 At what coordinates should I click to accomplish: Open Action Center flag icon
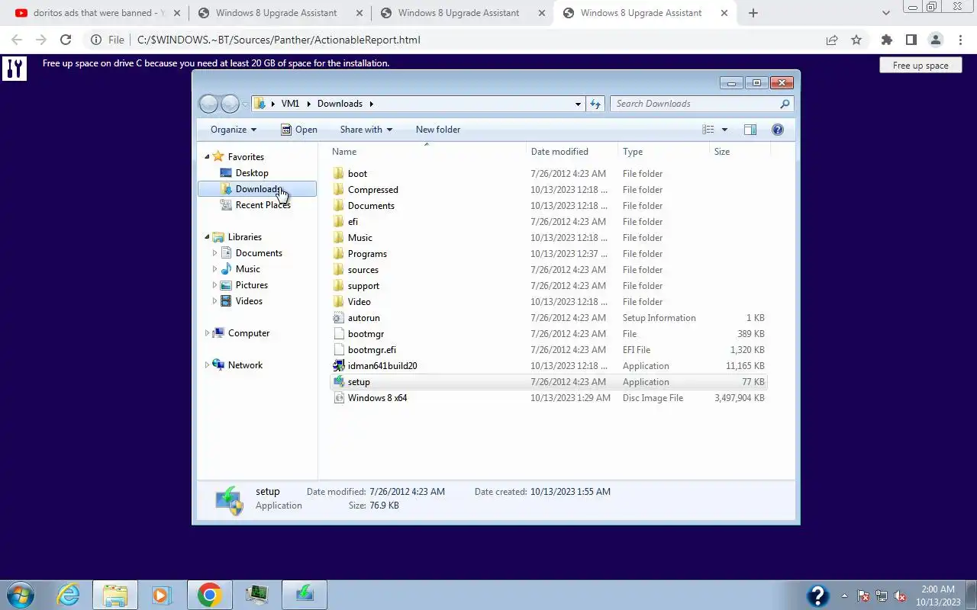coord(863,596)
